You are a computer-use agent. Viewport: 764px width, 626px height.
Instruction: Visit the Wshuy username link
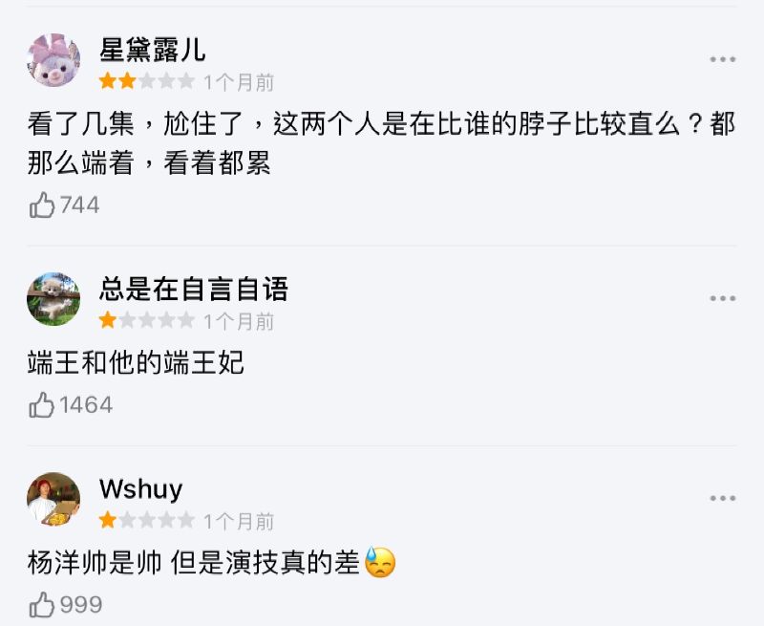click(x=140, y=489)
